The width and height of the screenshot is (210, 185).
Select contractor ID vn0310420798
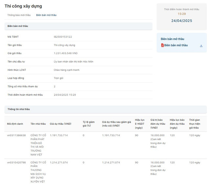pyautogui.click(x=16, y=162)
